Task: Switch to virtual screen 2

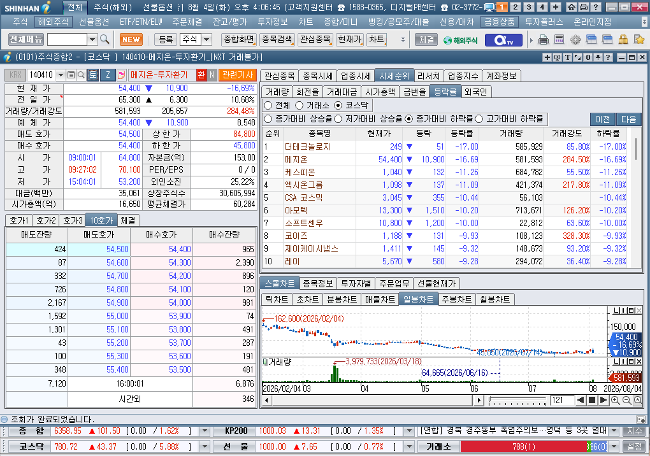Action: [516, 7]
